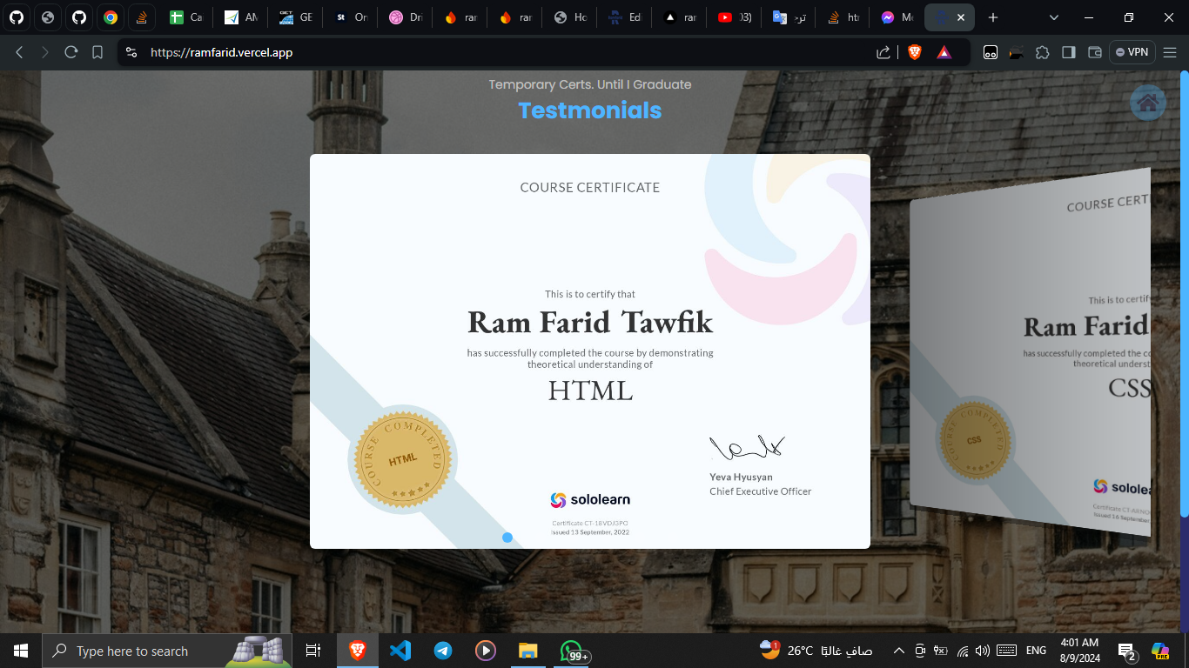Open Brave Wallet icon

coord(1095,52)
